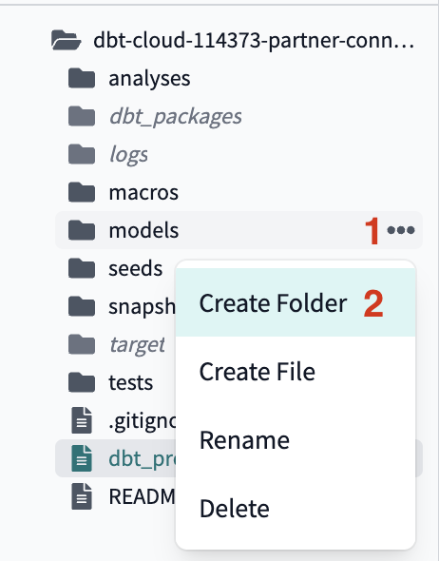Choose Create Folder from context menu

point(296,302)
